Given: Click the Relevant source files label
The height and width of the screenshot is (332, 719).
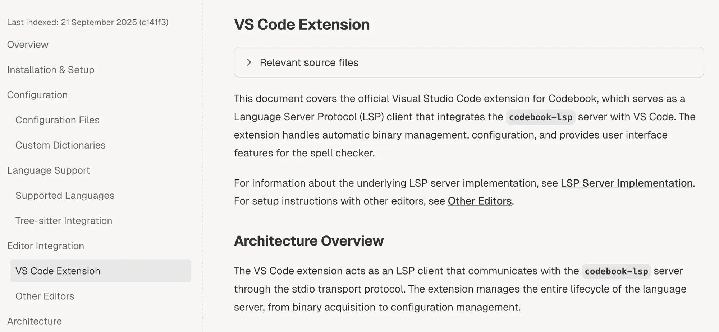Looking at the screenshot, I should click(x=309, y=62).
